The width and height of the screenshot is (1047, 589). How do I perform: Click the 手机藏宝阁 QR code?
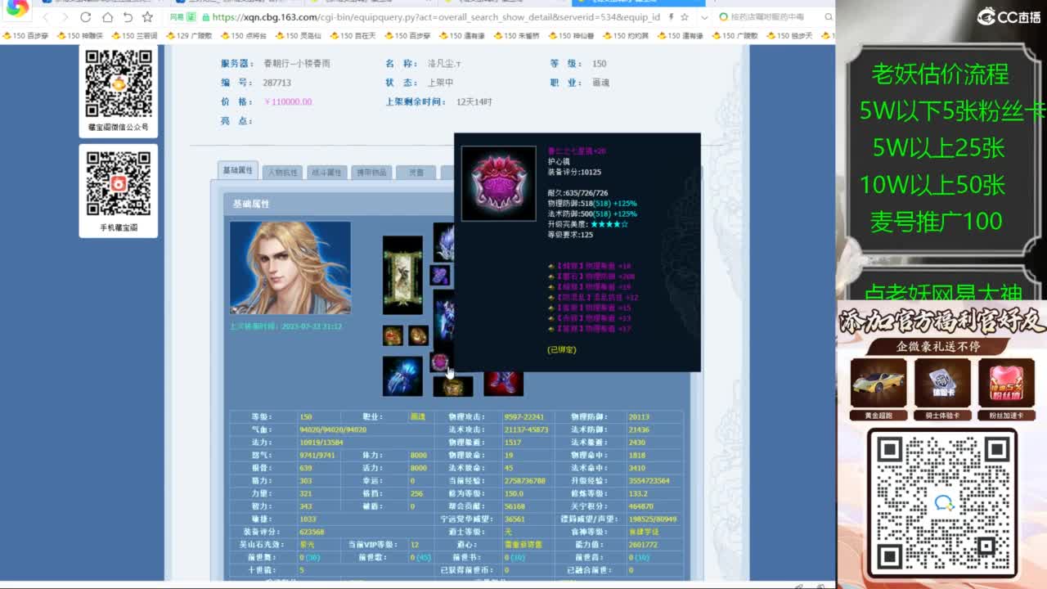tap(119, 184)
